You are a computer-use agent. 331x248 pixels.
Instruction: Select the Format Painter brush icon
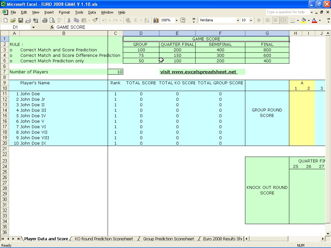(x=95, y=20)
